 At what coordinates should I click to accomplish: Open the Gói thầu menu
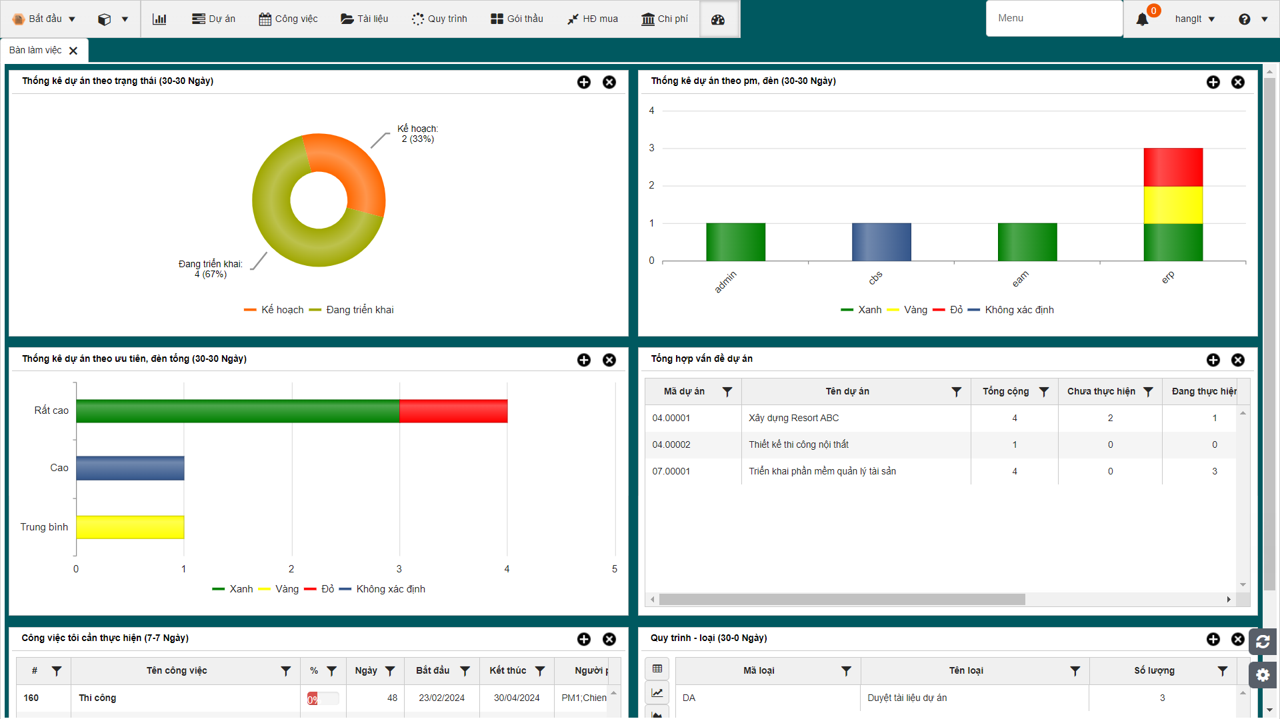[x=517, y=19]
